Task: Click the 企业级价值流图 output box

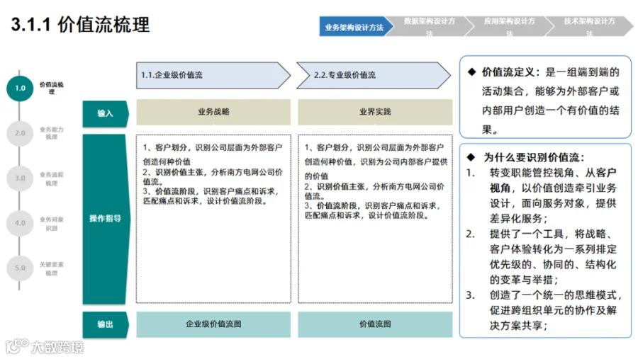Action: click(213, 324)
